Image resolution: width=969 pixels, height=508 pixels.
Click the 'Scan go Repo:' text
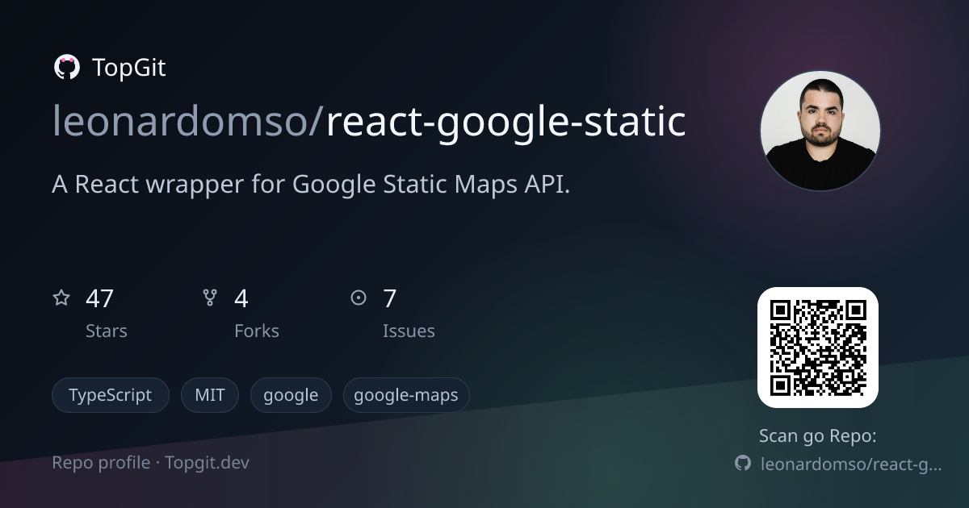818,436
